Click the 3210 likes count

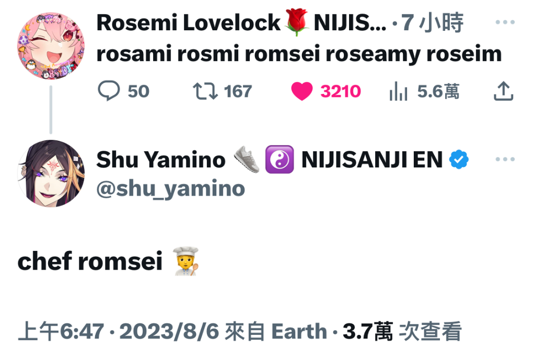(x=341, y=91)
